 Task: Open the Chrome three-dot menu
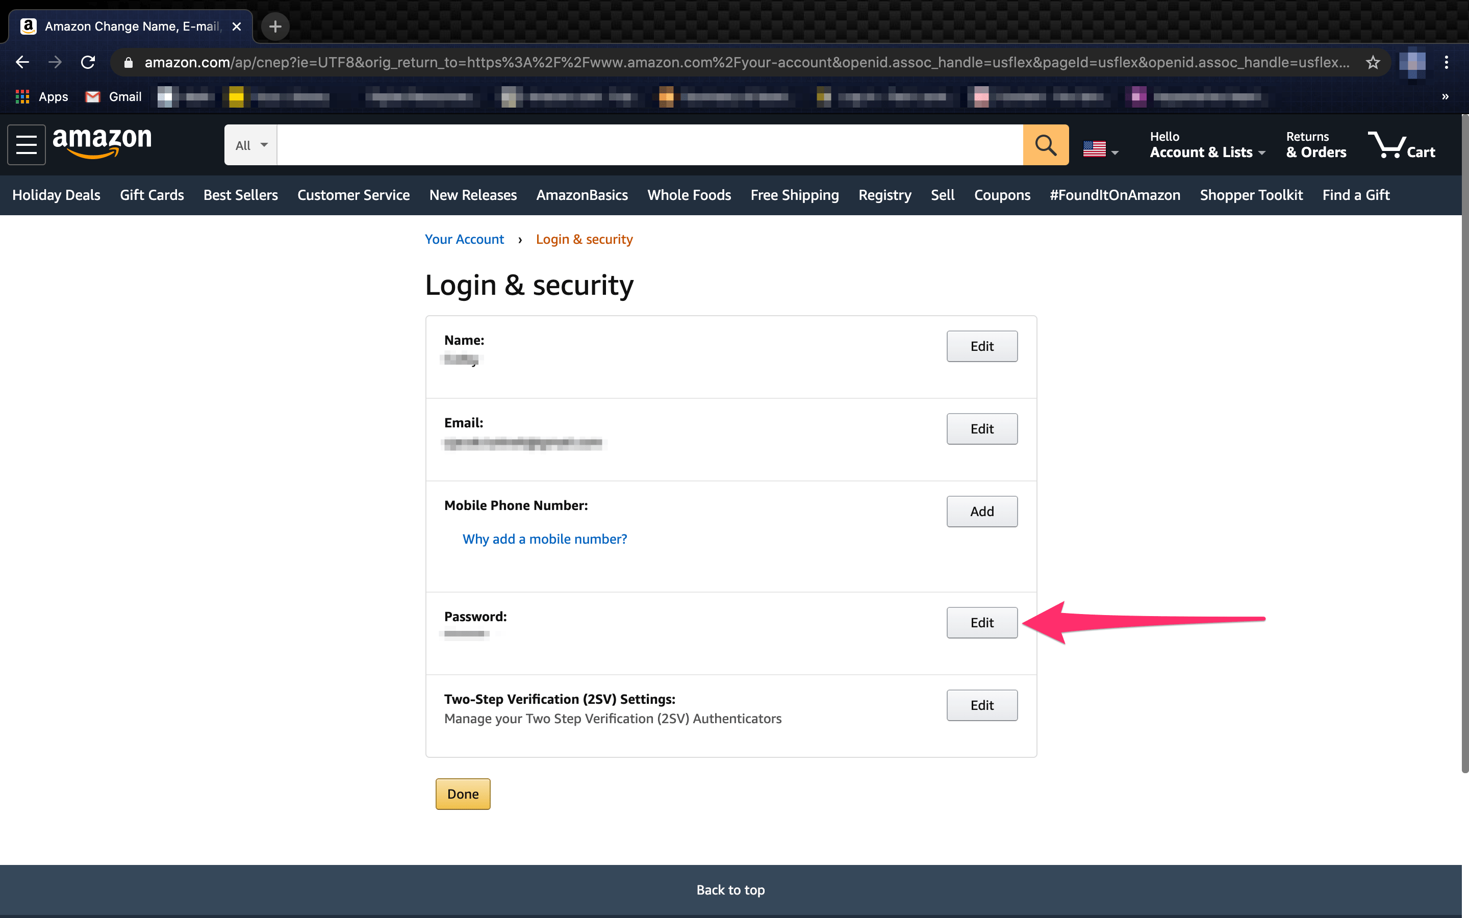tap(1447, 62)
